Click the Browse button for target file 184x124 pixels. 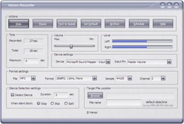pos(95,95)
